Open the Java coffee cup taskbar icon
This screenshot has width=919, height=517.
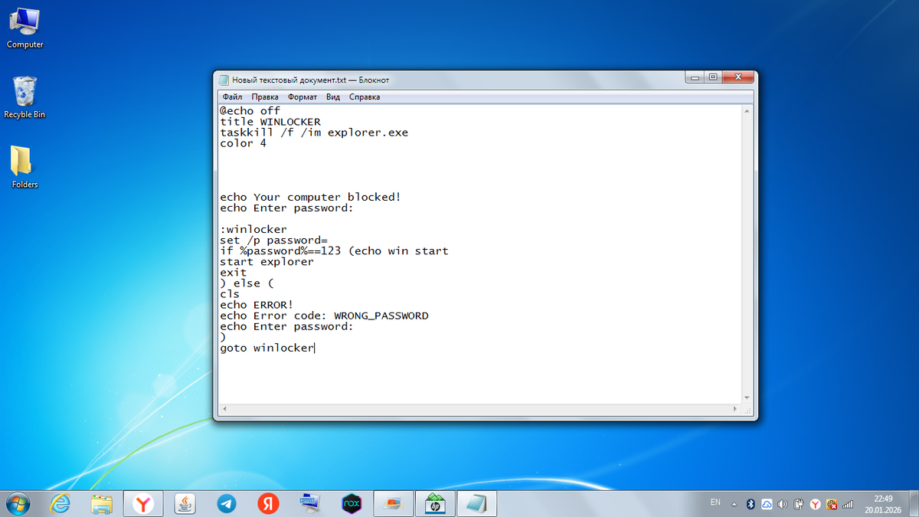tap(185, 503)
